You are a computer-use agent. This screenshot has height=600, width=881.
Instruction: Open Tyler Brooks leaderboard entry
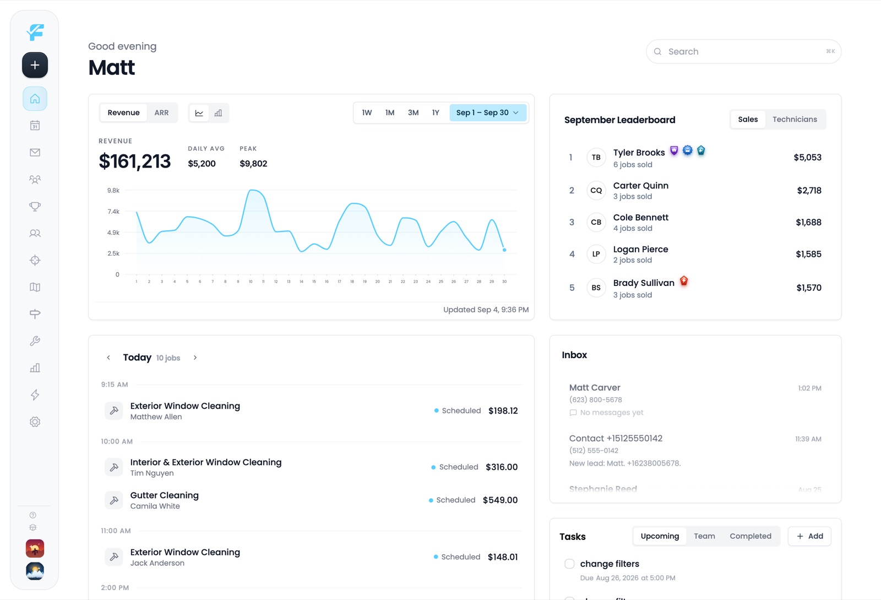(x=695, y=158)
